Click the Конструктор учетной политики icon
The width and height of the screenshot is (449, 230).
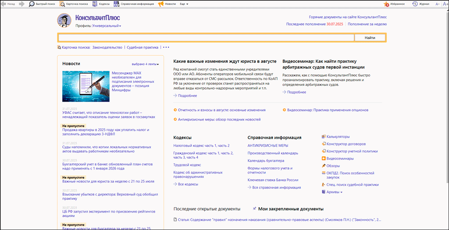324,151
